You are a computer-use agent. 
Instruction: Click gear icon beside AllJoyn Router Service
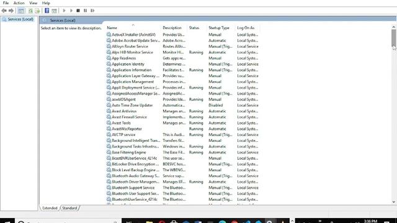[109, 46]
